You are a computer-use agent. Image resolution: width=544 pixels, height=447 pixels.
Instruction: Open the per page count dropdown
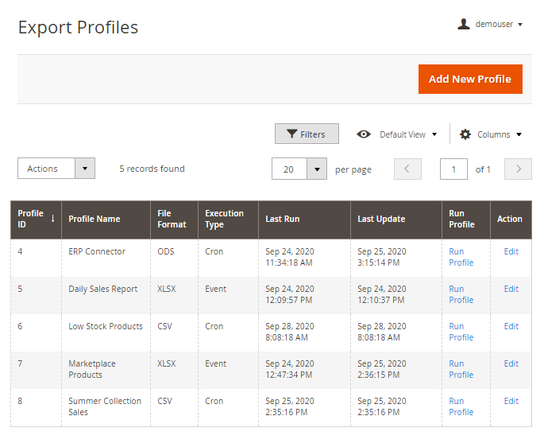point(317,169)
